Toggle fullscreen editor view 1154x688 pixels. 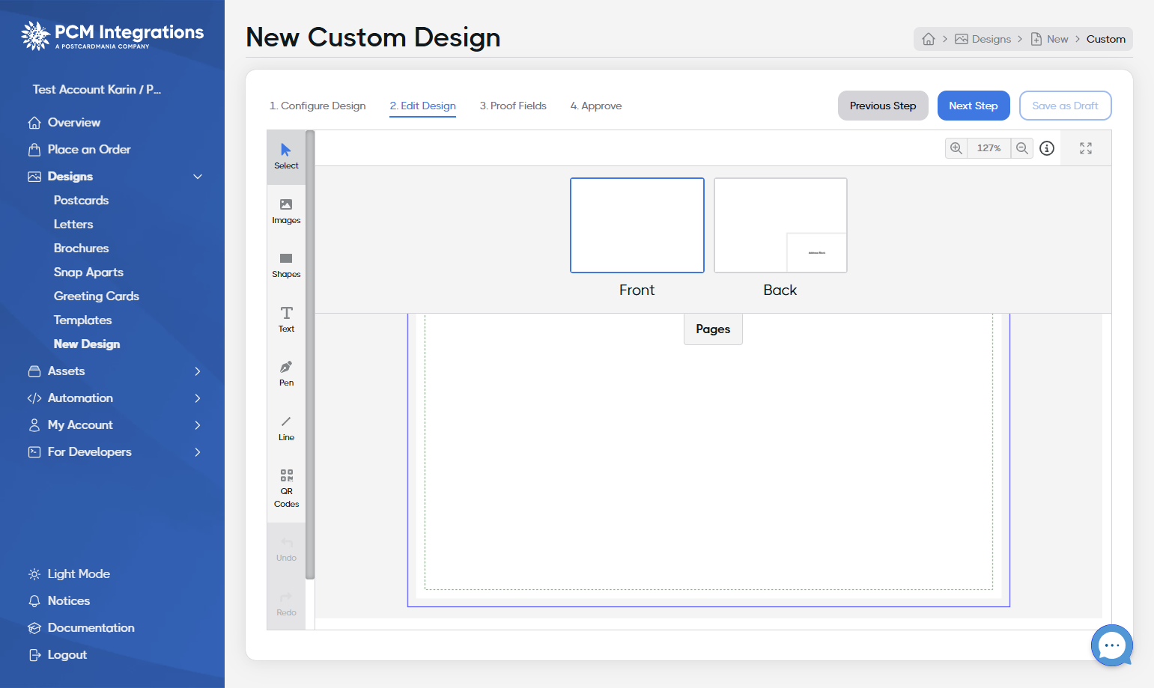click(1086, 148)
